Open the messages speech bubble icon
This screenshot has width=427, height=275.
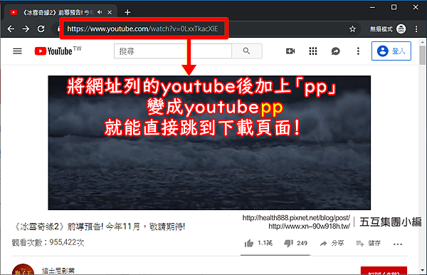pos(335,51)
